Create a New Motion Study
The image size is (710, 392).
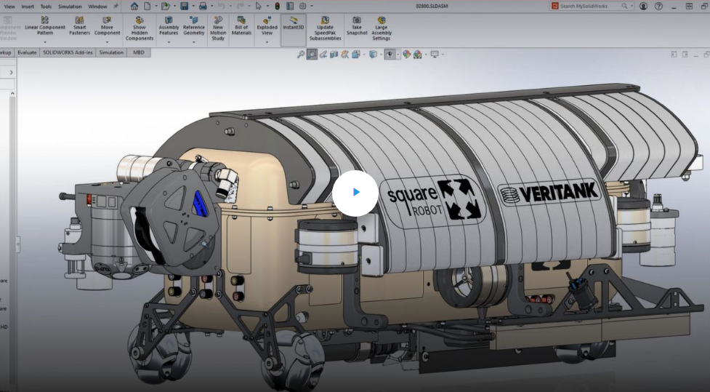[x=217, y=28]
